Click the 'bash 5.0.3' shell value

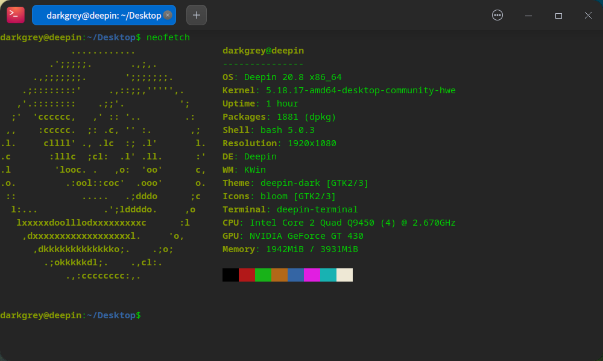coord(287,130)
